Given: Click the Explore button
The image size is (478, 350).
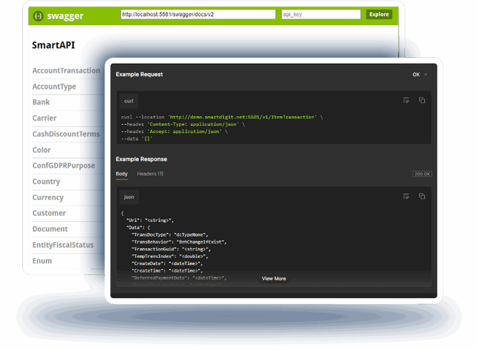Looking at the screenshot, I should click(x=379, y=14).
